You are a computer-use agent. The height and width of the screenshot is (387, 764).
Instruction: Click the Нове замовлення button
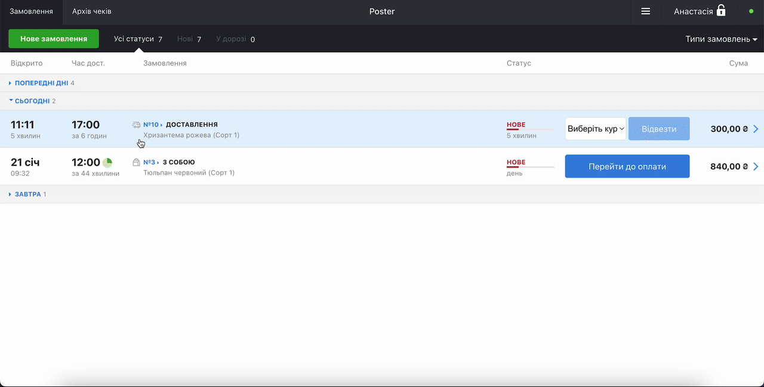(x=54, y=39)
